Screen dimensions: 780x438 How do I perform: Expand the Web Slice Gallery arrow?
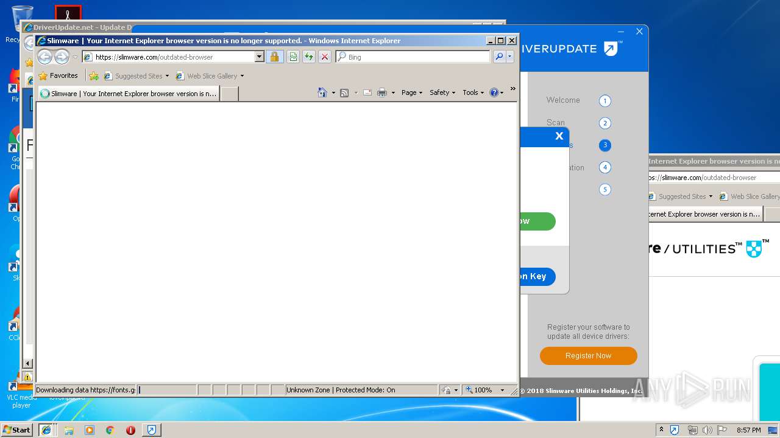pos(242,76)
